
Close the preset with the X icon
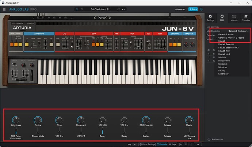click(x=77, y=9)
